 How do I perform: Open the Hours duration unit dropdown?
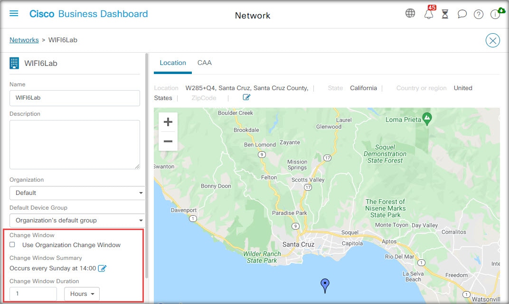point(82,294)
